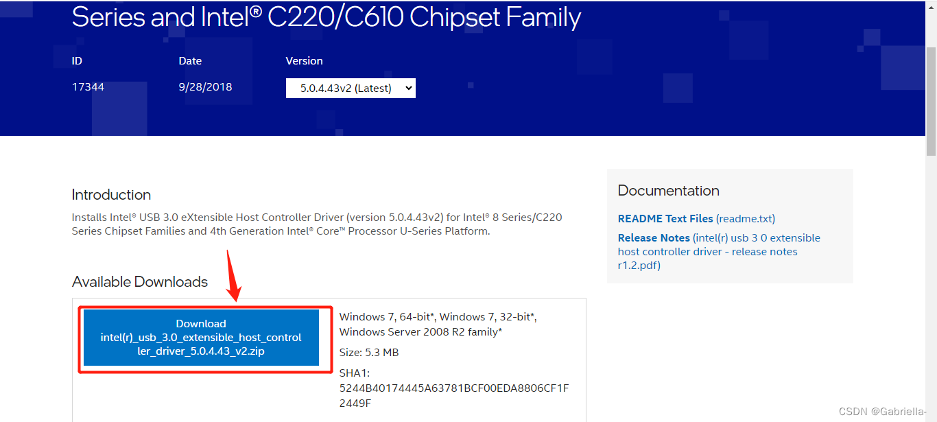The width and height of the screenshot is (937, 422).
Task: Click the CSDN @Gabriella watermark text
Action: point(882,411)
